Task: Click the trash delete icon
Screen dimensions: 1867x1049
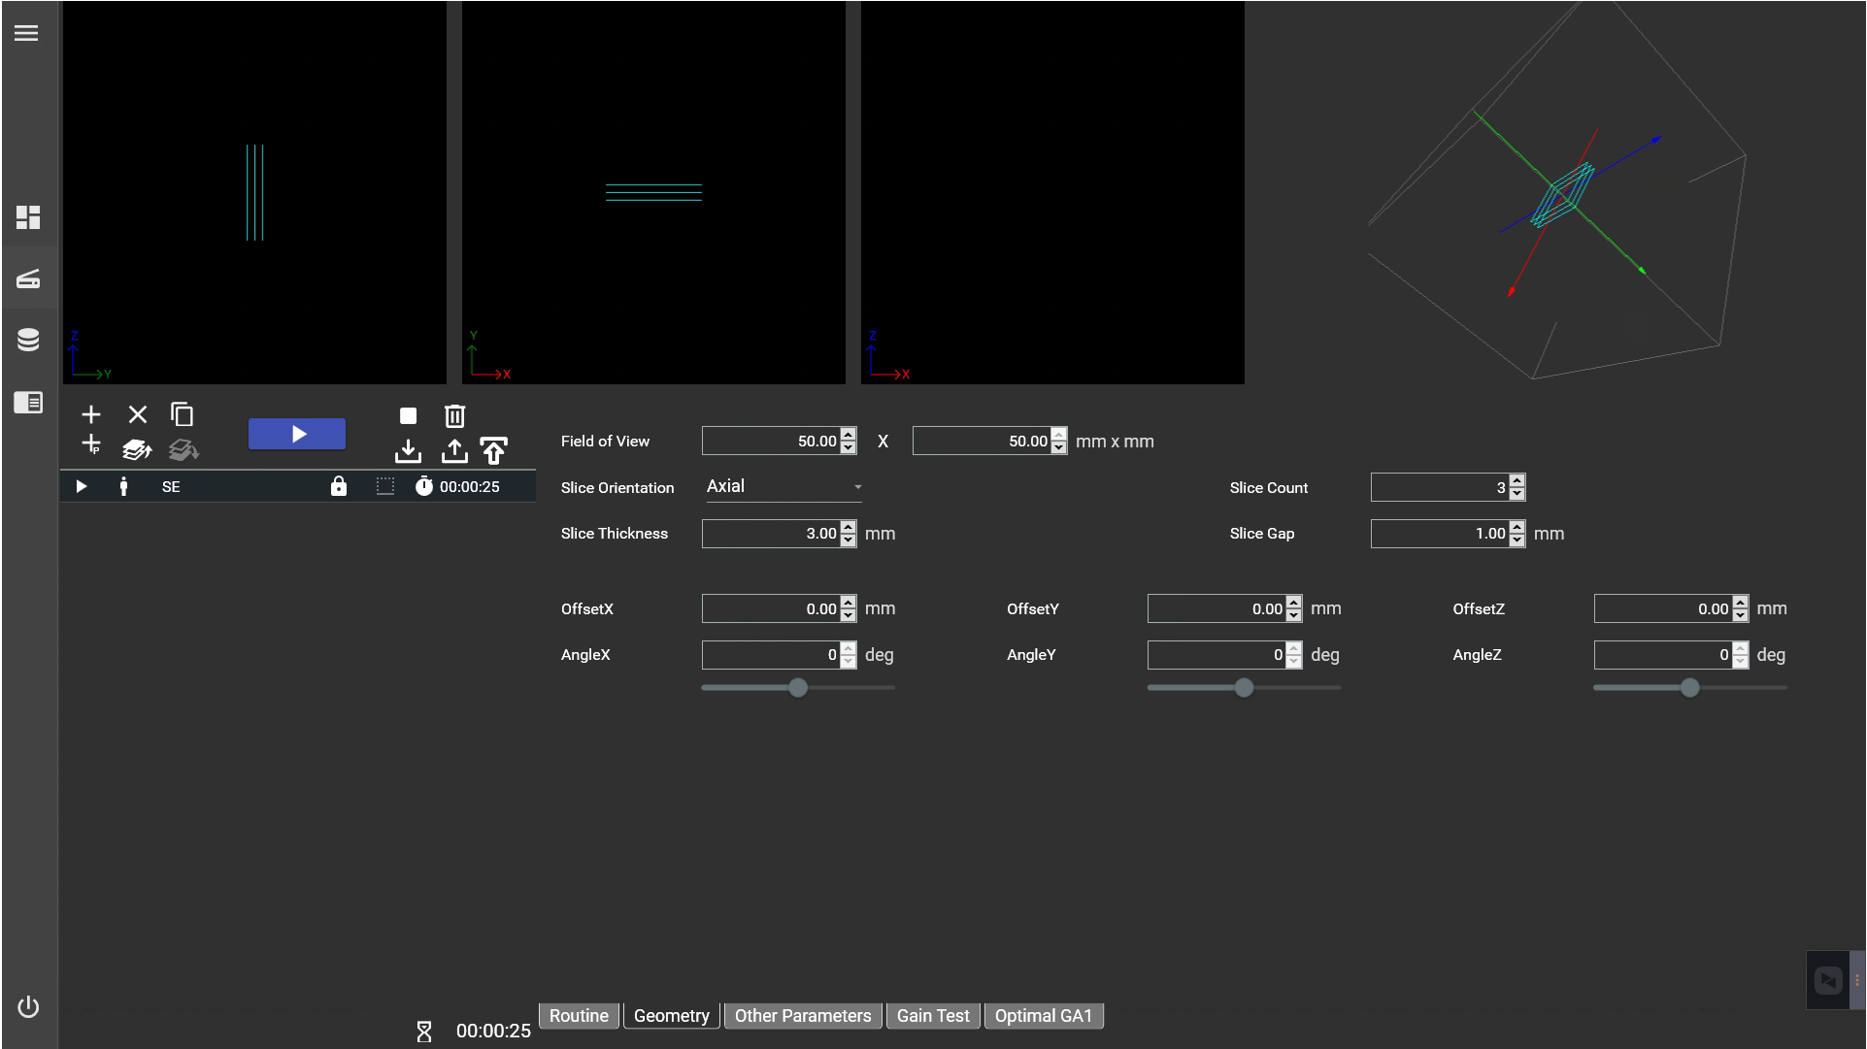Action: (454, 416)
